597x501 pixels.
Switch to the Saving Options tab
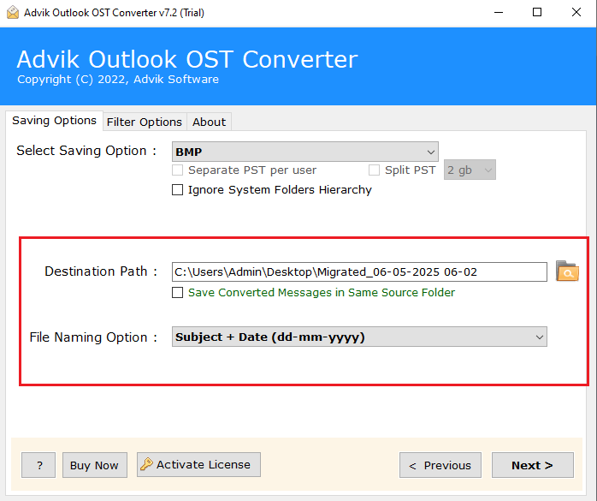54,121
